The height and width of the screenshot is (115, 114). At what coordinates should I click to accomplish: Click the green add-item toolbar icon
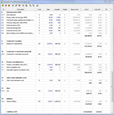pos(6,6)
